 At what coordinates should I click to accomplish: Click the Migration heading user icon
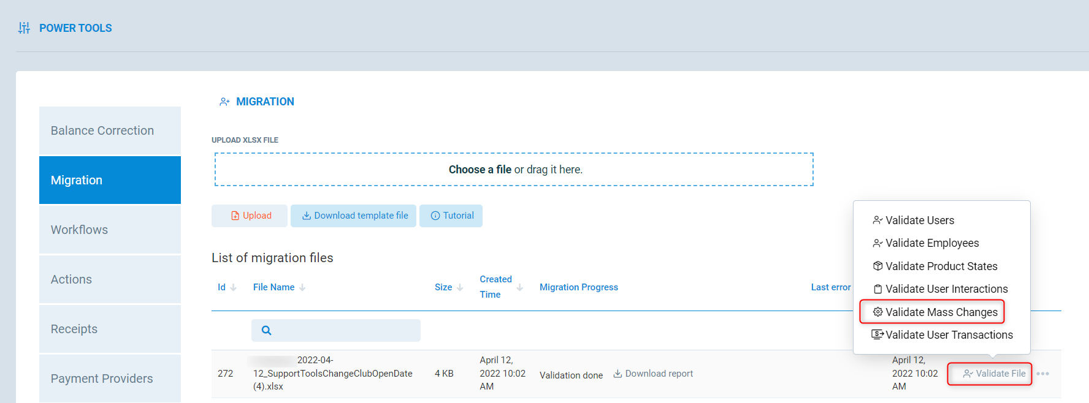click(224, 102)
